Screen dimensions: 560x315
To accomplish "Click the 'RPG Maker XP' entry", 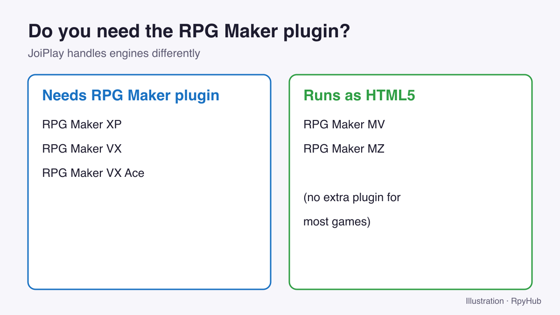I will coord(82,125).
